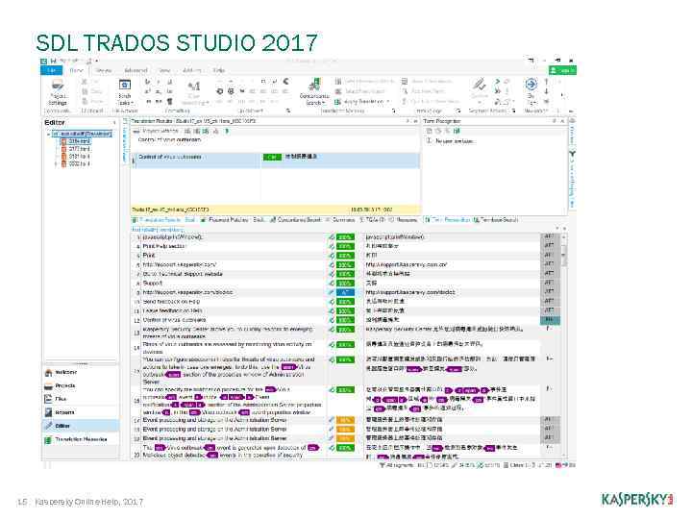Click row 9 blue AT status badge
692x519 pixels.
pos(345,292)
